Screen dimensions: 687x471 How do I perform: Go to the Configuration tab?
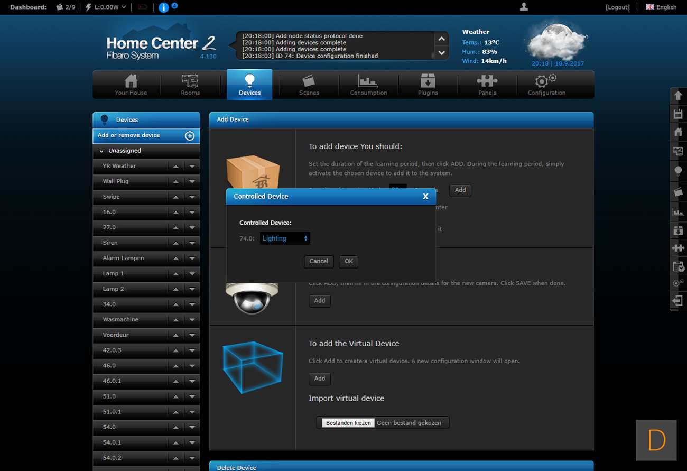tap(546, 85)
